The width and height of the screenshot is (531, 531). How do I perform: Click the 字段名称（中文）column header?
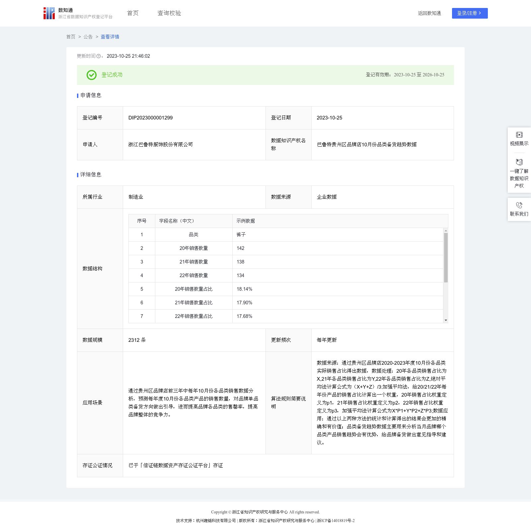click(177, 221)
